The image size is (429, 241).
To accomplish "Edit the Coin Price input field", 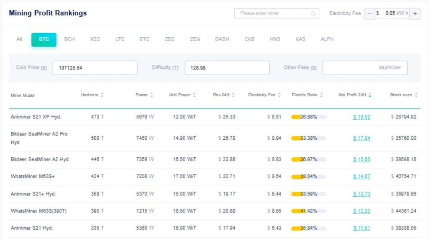I will click(x=95, y=68).
